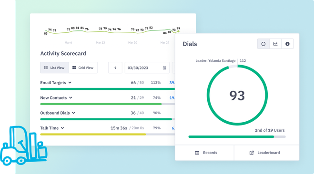
Task: Click the 79% Talk Time percentage
Action: click(x=157, y=128)
